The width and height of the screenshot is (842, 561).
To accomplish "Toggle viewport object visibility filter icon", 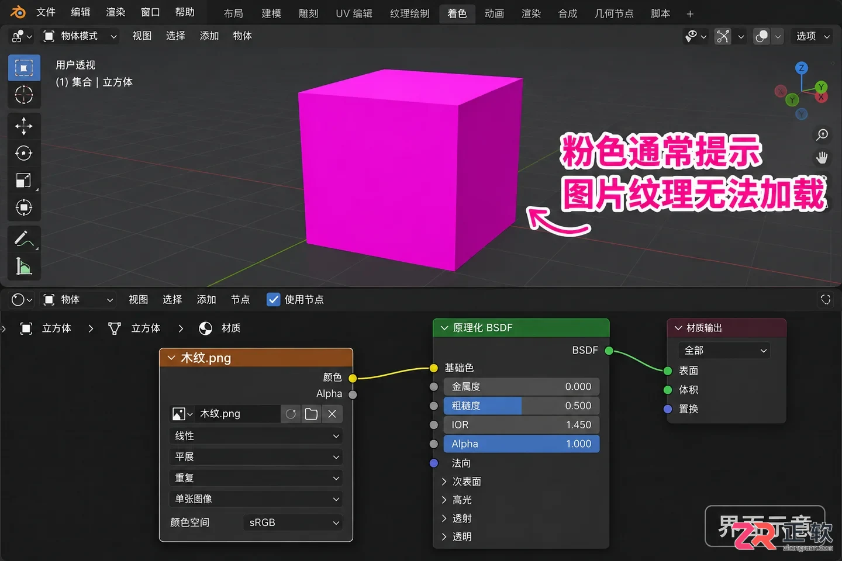I will (x=695, y=36).
